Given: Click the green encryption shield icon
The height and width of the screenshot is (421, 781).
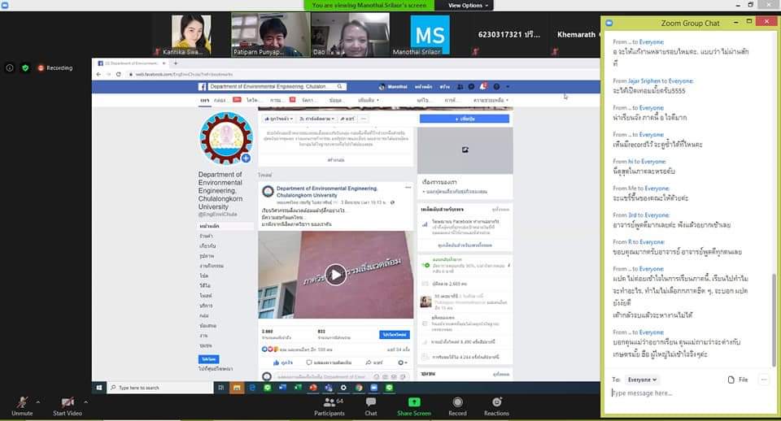Looking at the screenshot, I should 25,67.
